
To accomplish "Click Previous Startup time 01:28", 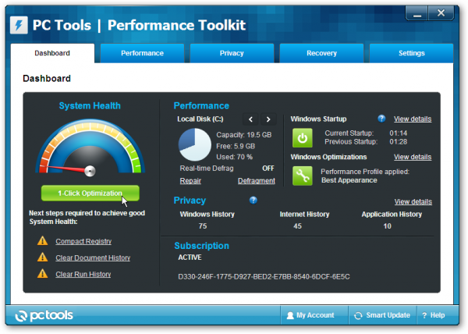I will tap(398, 141).
